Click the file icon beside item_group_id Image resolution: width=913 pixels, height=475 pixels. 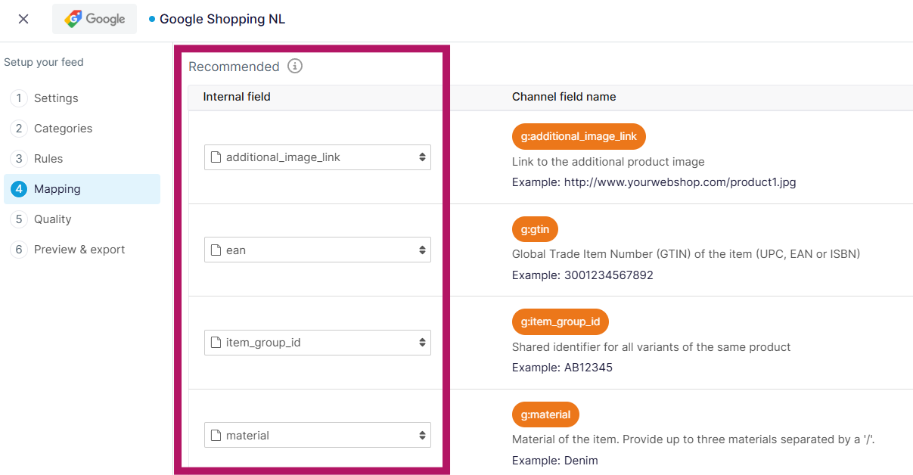[x=216, y=343]
